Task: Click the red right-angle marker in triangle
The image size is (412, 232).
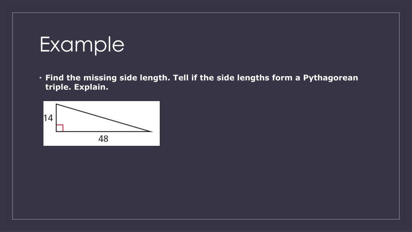Action: [60, 128]
